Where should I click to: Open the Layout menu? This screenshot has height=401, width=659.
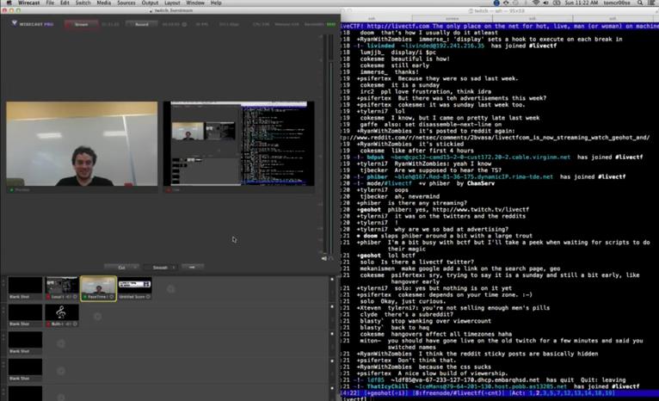[172, 3]
